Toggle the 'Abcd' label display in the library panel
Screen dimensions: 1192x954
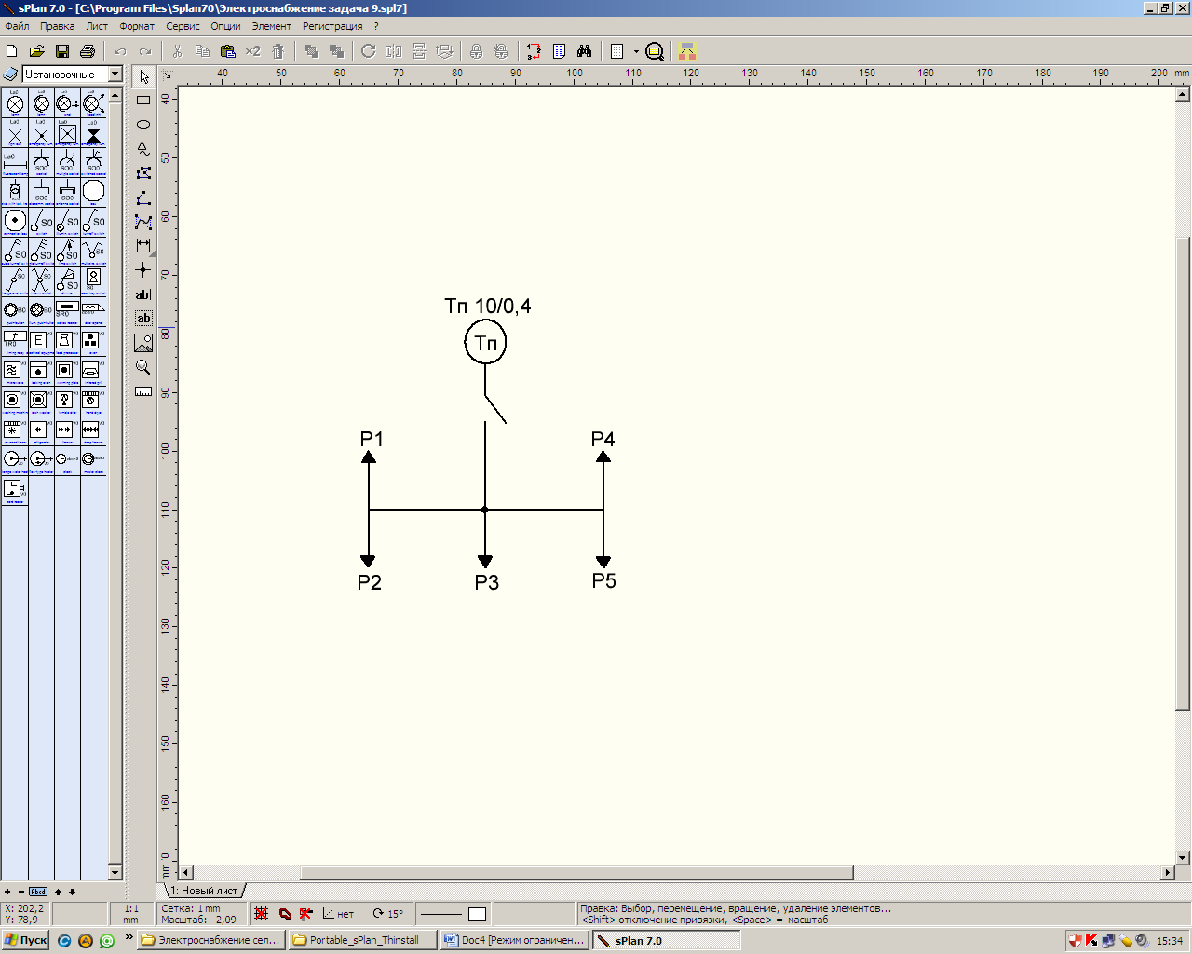pyautogui.click(x=38, y=892)
